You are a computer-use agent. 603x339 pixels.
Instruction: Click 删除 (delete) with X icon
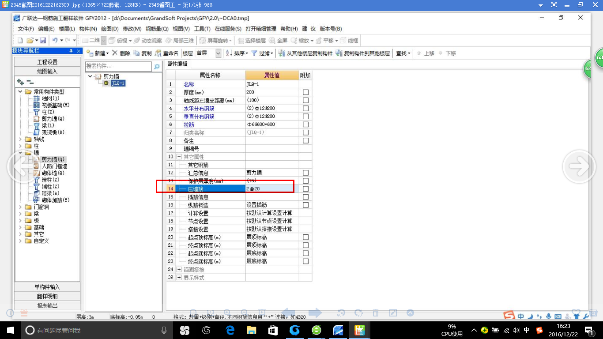(x=121, y=53)
